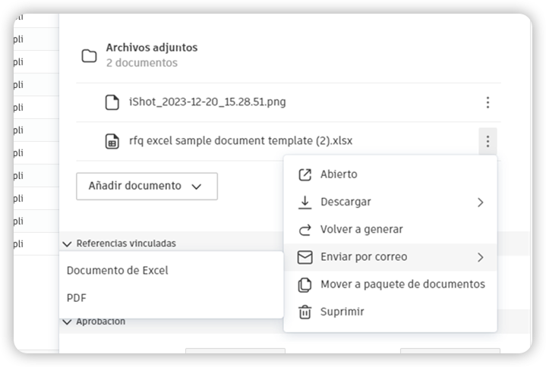546x367 pixels.
Task: Expand the Enviar por correo submenu arrow
Action: click(x=480, y=257)
